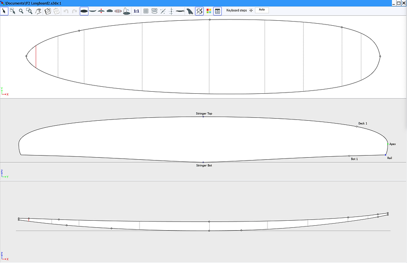Click the stacked layers view icon
The width and height of the screenshot is (407, 263).
pos(154,11)
